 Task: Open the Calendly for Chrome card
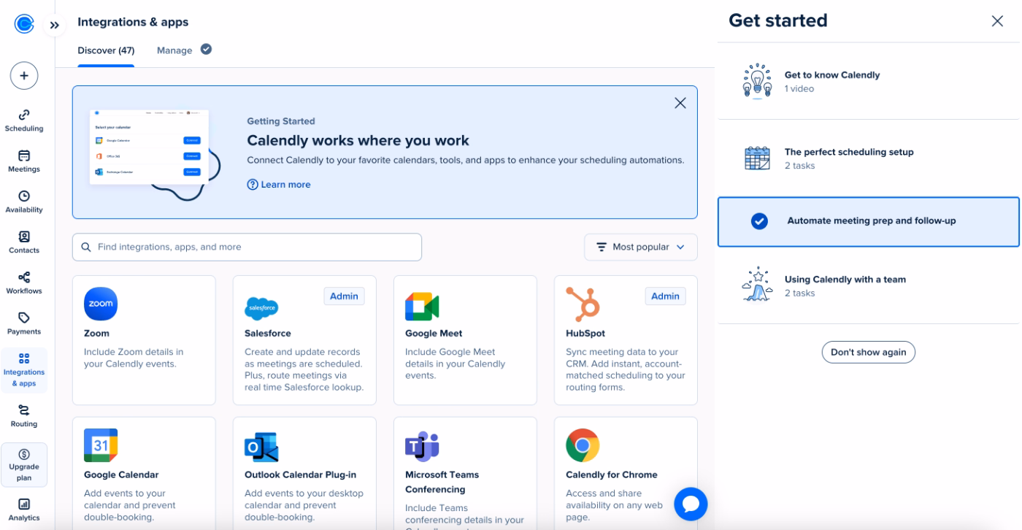click(626, 473)
